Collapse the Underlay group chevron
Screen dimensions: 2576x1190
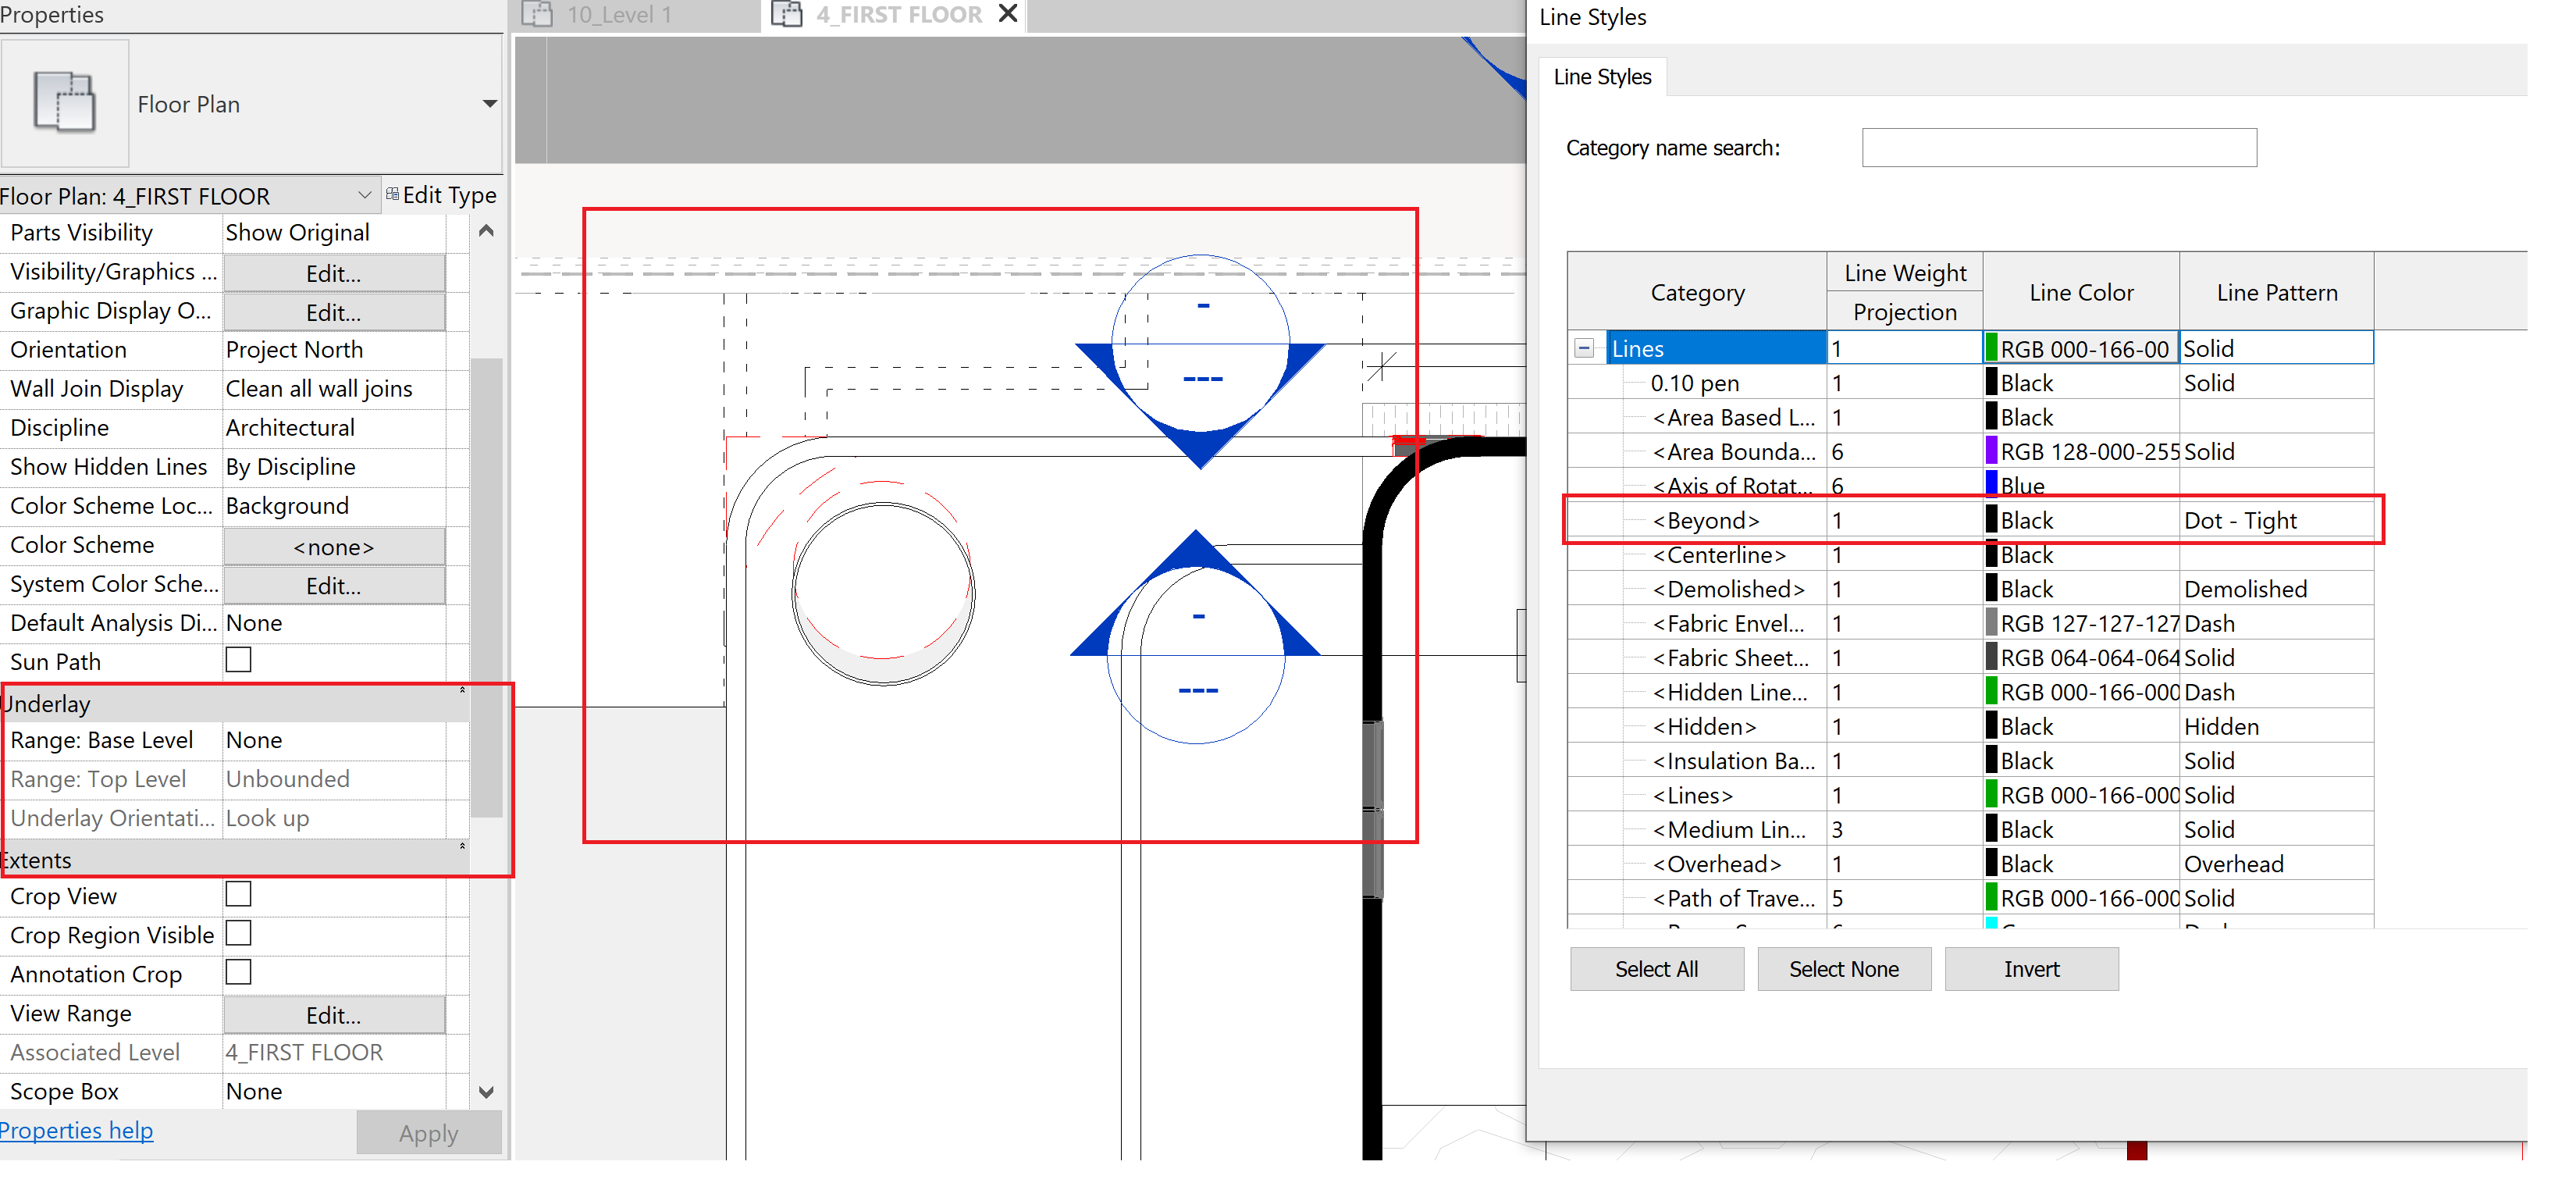462,690
